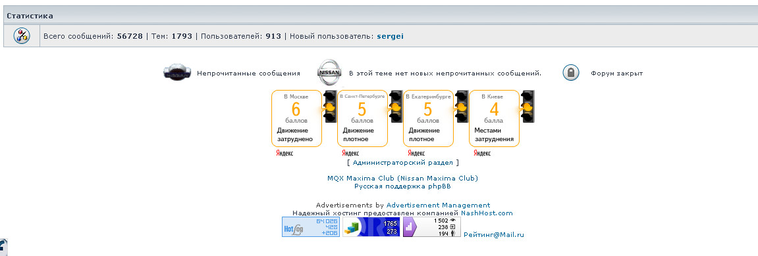The height and width of the screenshot is (256, 758).
Task: Click the traffic light next to Kiev widget
Action: pos(528,106)
